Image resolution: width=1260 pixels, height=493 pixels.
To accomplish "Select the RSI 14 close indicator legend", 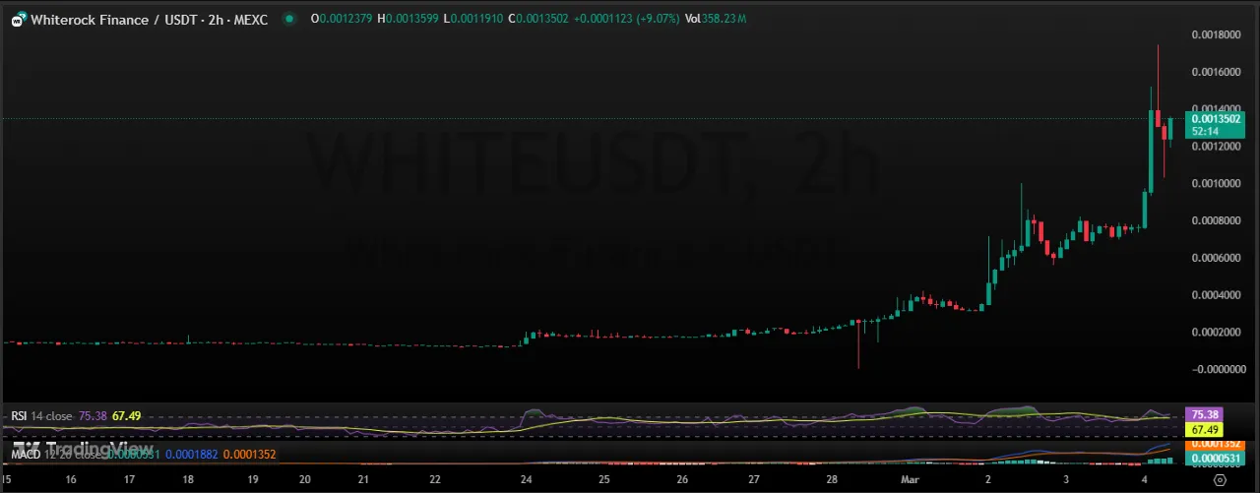I will (x=40, y=416).
